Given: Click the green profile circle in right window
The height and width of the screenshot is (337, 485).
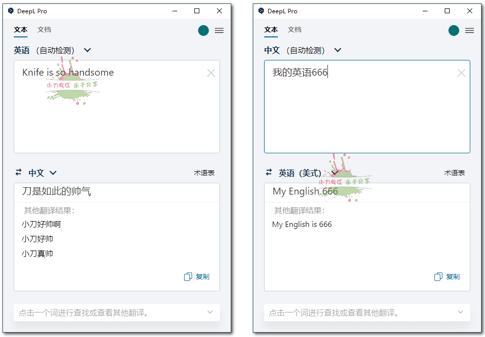Looking at the screenshot, I should click(454, 30).
